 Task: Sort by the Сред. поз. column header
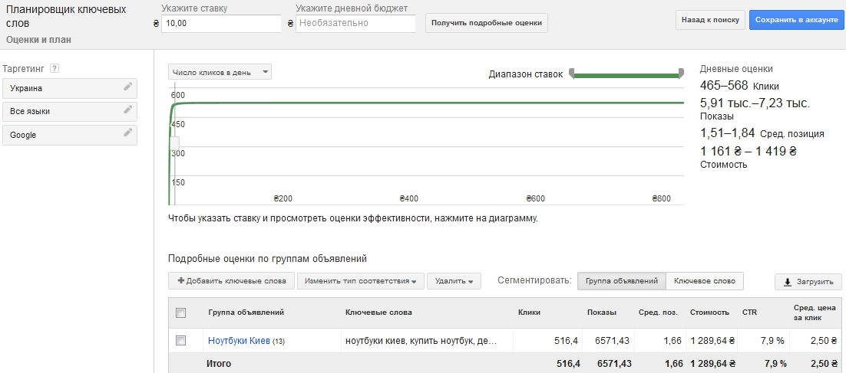tap(658, 312)
